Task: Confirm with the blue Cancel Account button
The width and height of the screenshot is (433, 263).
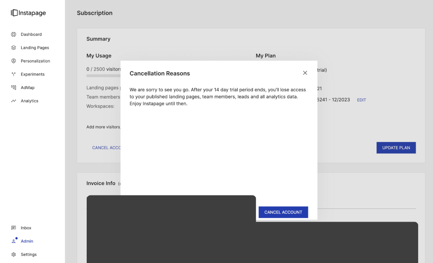Action: pyautogui.click(x=283, y=212)
